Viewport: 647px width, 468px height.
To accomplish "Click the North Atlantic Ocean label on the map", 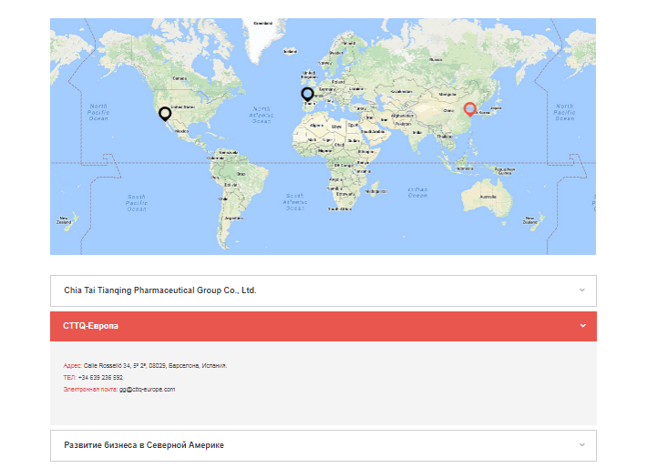I will [262, 115].
